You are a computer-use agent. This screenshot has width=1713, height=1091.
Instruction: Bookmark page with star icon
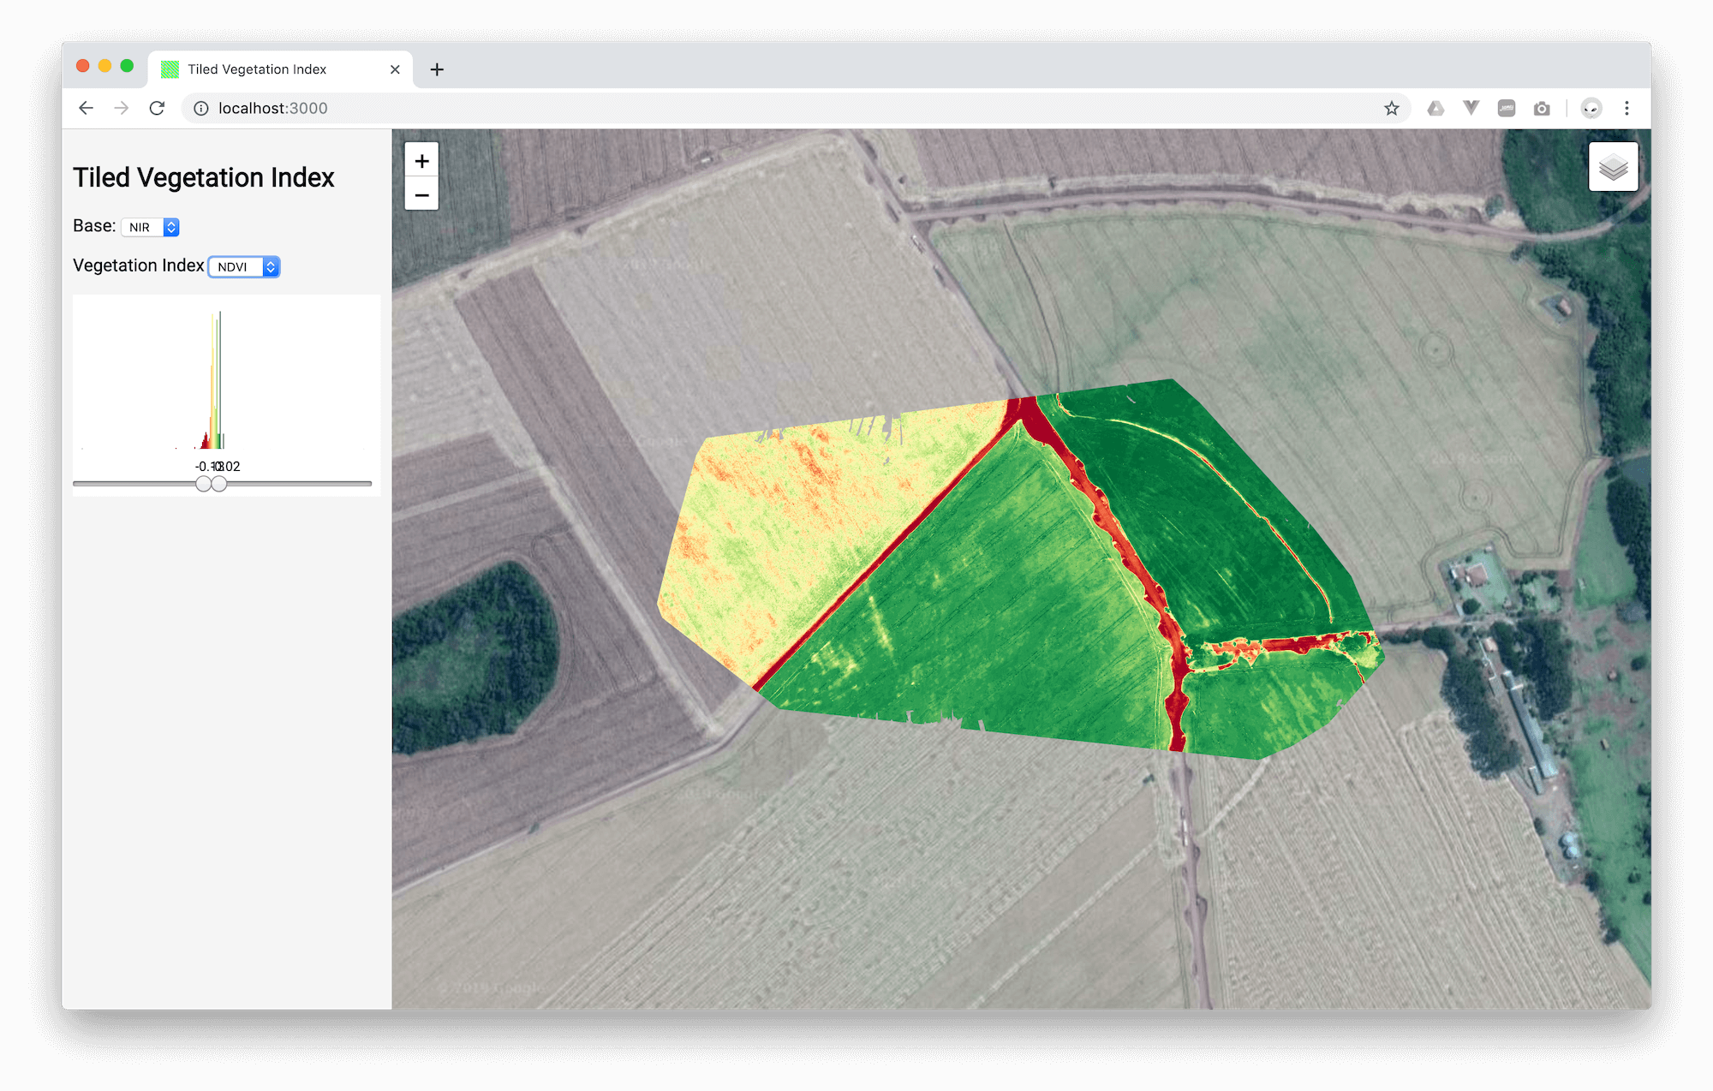tap(1391, 108)
